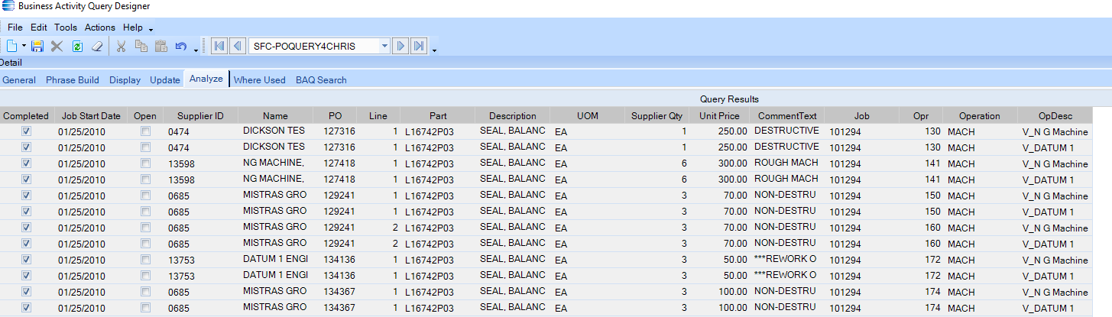1112x317 pixels.
Task: Select Name DATUM 1 ENGI in V_N G Machine row
Action: tap(275, 259)
